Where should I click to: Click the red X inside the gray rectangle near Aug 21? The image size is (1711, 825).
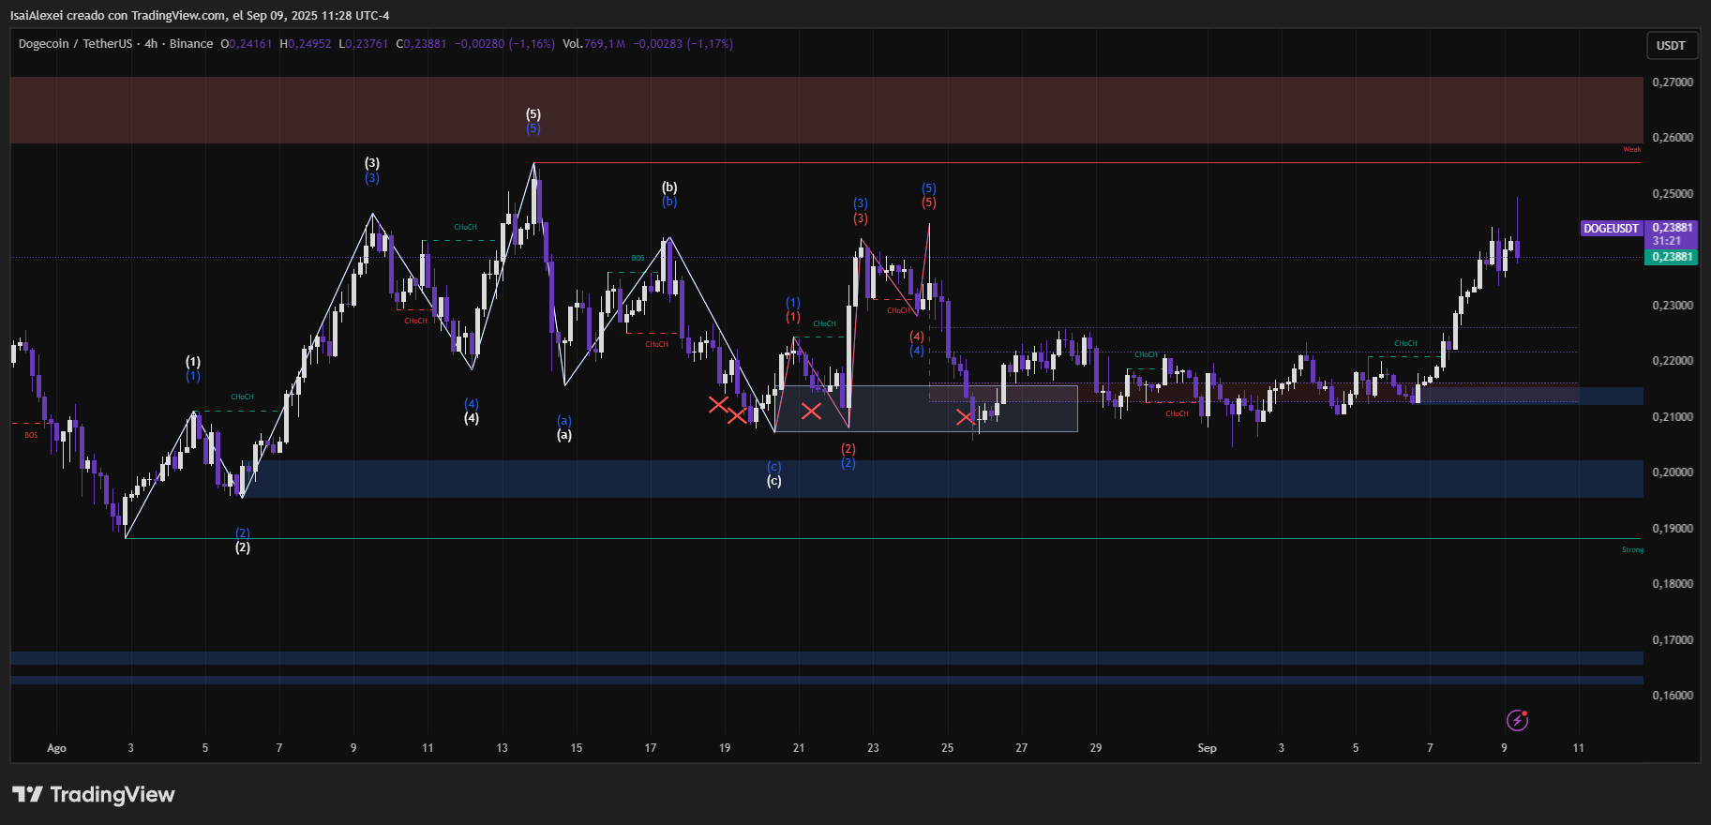pyautogui.click(x=811, y=411)
